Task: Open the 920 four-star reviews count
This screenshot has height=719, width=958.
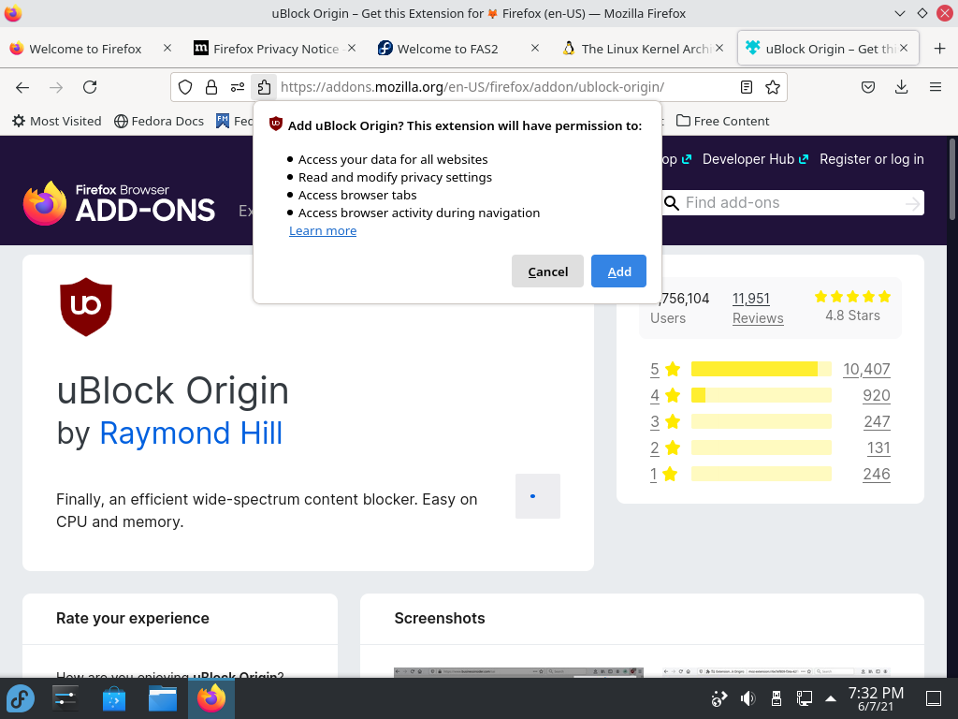Action: pos(876,396)
